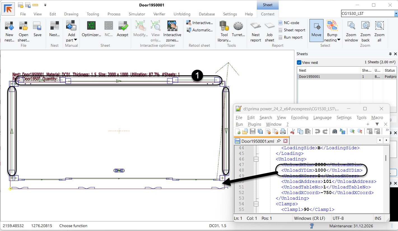Select the Zoom window tool
The width and height of the screenshot is (398, 231).
[351, 26]
